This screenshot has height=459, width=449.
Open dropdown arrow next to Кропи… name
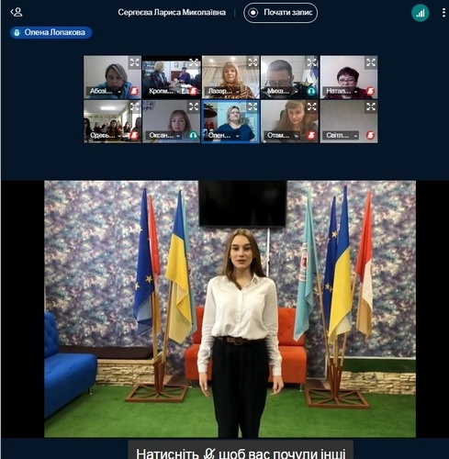coord(178,92)
